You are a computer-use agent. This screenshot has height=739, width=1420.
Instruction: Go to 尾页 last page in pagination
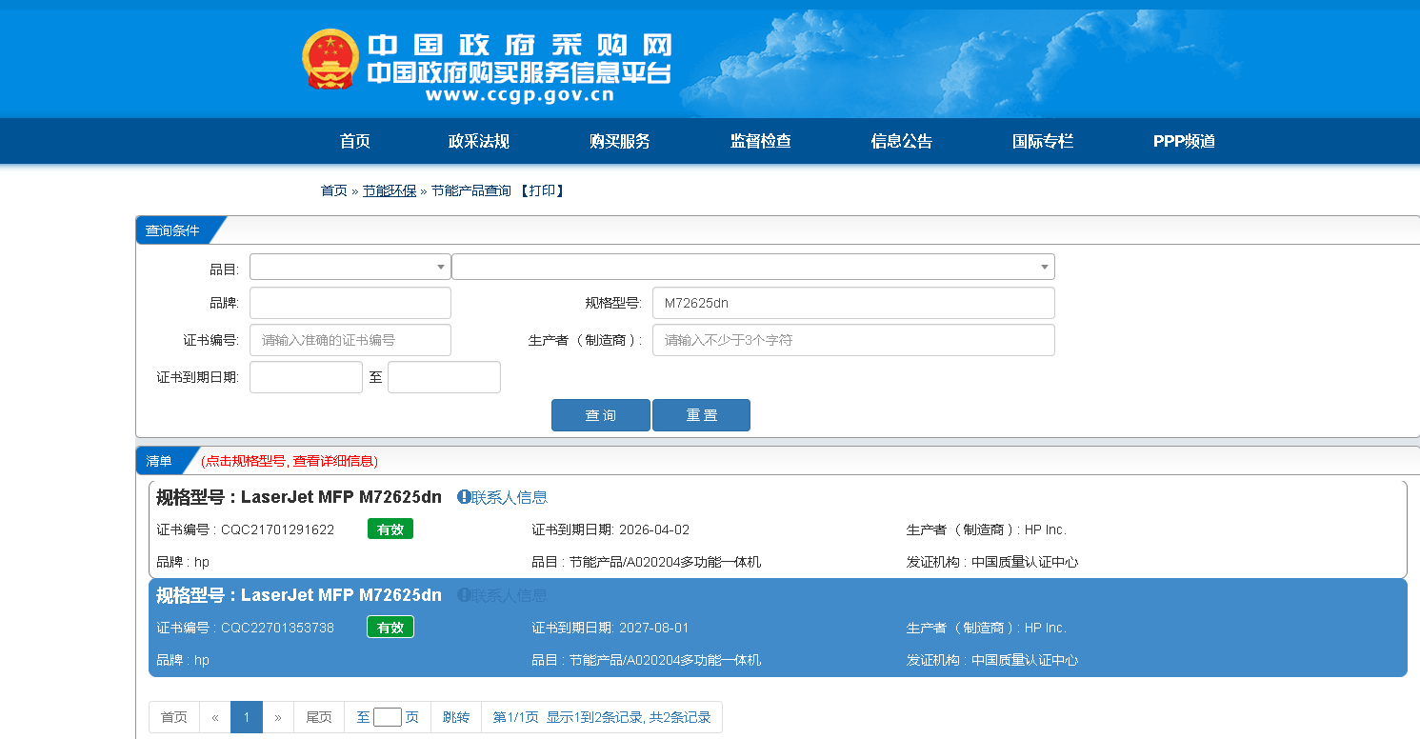318,718
